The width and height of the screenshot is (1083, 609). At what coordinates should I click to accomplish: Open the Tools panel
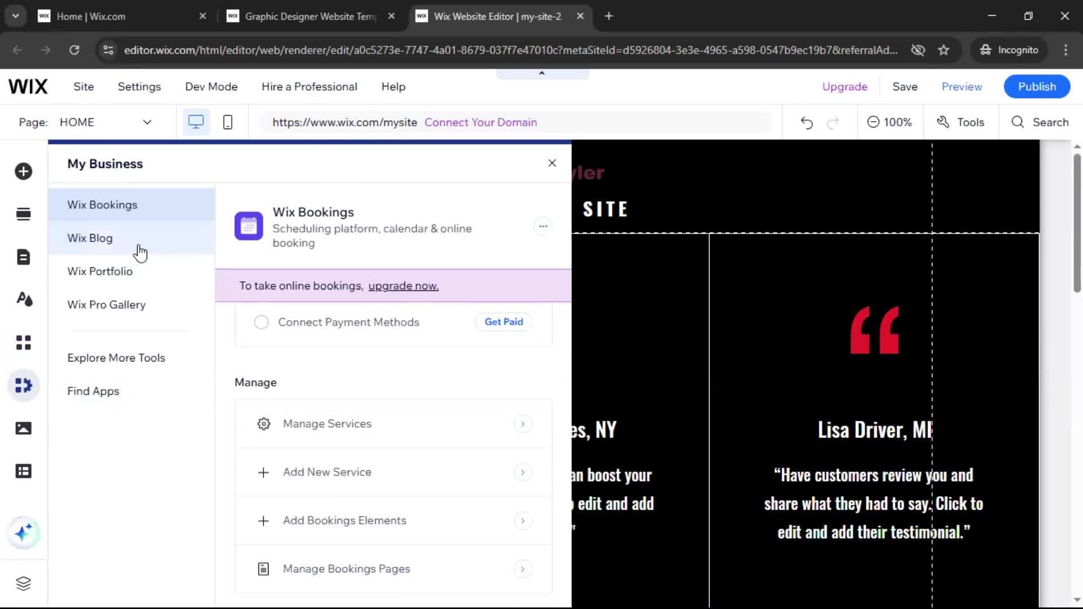click(961, 122)
